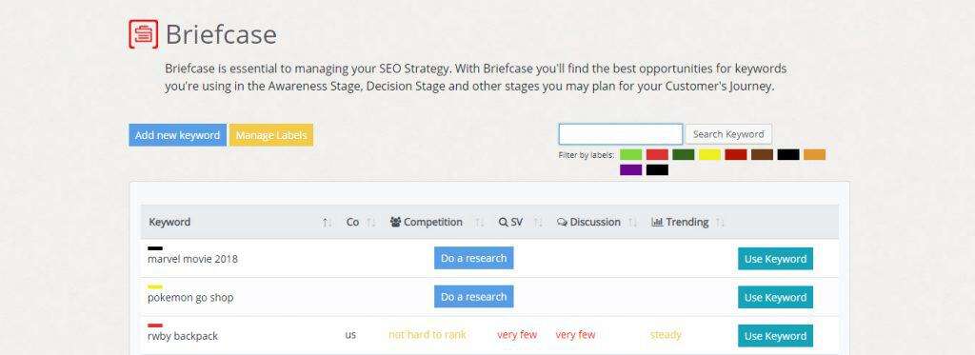Sort by Discussion column header
The width and height of the screenshot is (975, 355).
(588, 222)
